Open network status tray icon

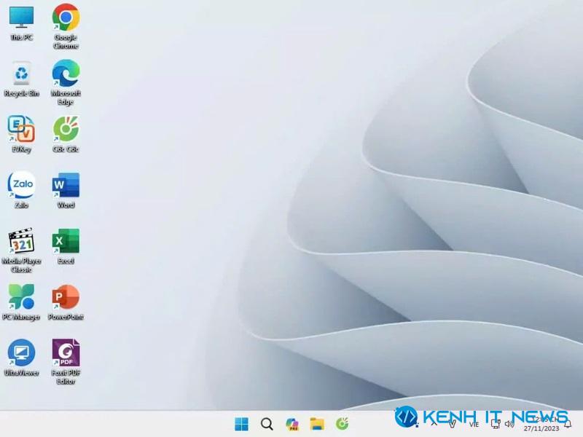pos(496,424)
